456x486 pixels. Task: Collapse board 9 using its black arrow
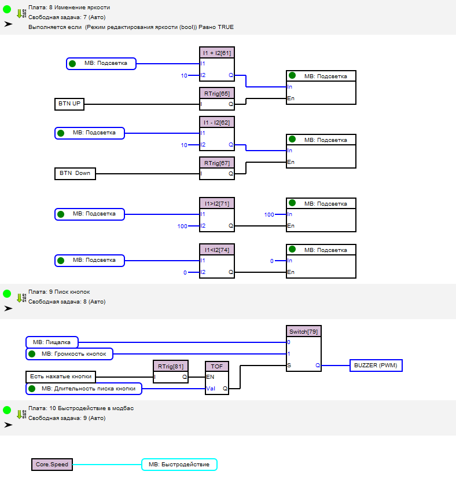tap(8, 308)
